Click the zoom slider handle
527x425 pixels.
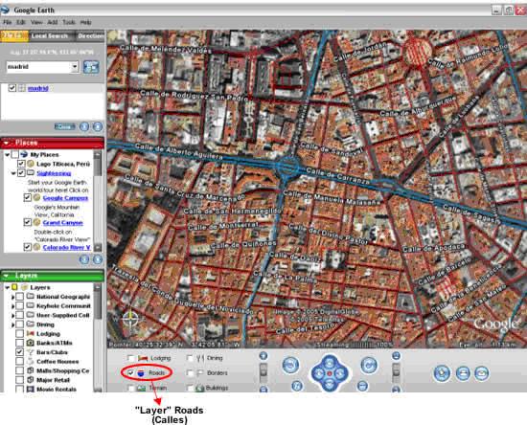click(263, 372)
